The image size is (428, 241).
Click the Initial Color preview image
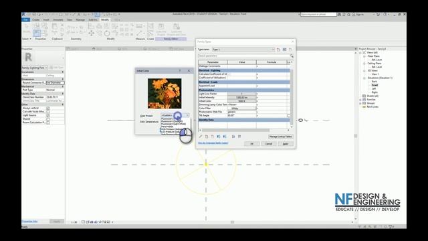click(165, 94)
